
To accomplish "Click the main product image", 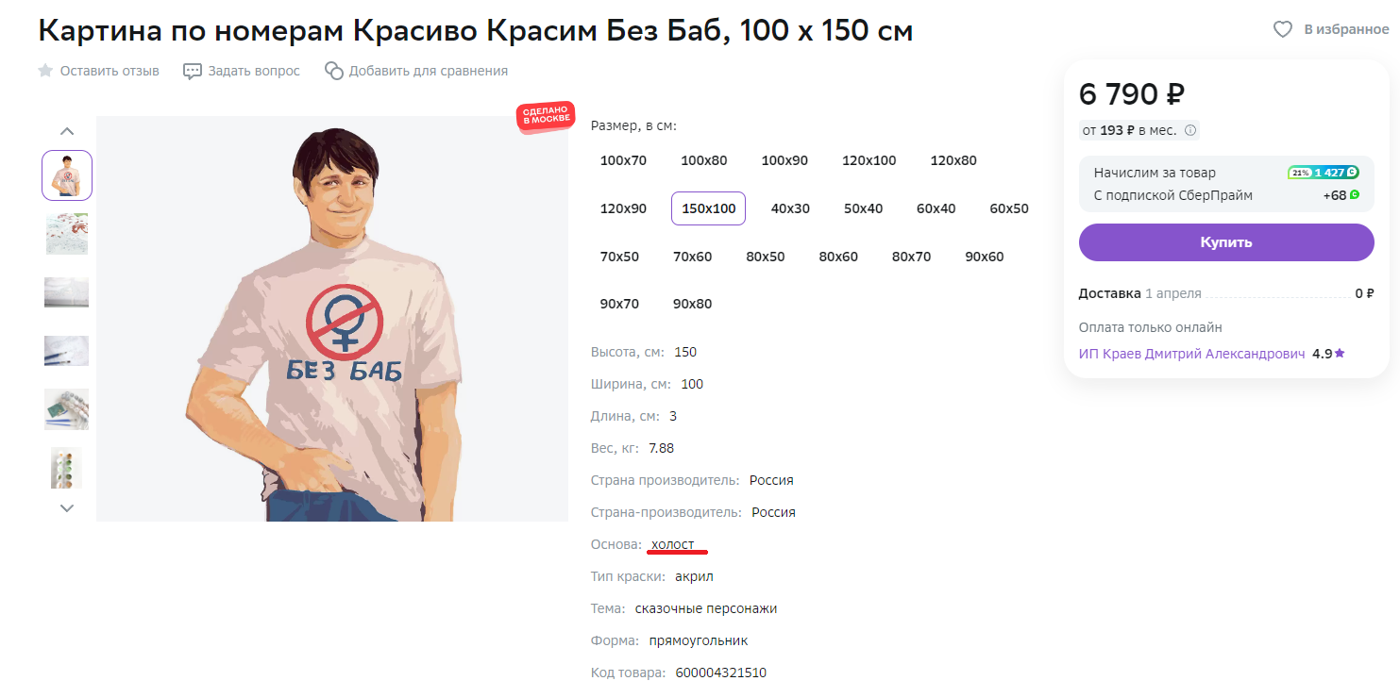I will [x=332, y=319].
